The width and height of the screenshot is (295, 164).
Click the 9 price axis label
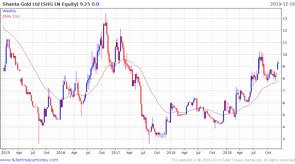click(283, 66)
